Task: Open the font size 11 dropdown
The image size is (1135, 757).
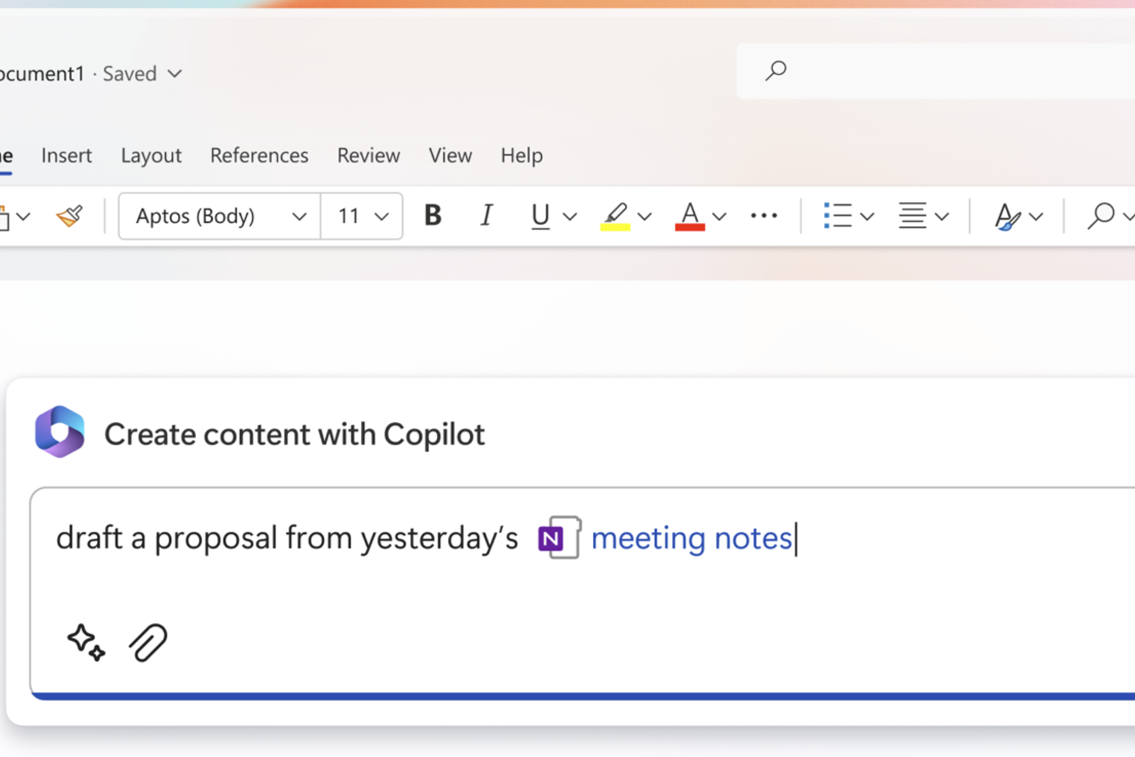Action: [381, 216]
